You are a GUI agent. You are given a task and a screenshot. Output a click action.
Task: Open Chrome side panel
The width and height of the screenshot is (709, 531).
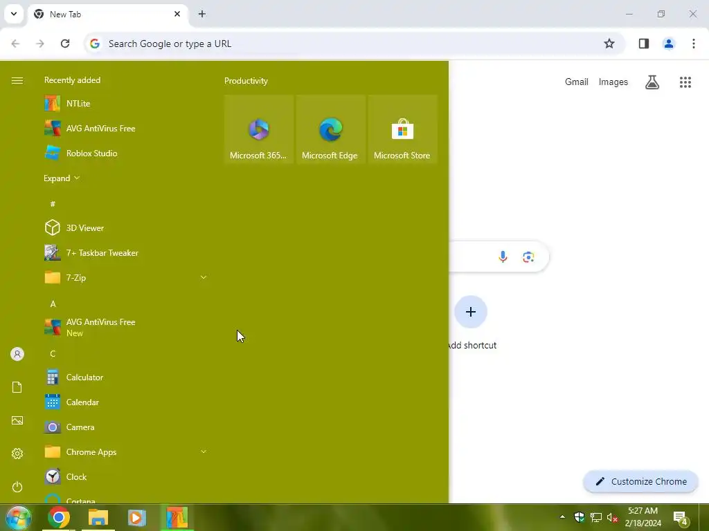pyautogui.click(x=644, y=44)
